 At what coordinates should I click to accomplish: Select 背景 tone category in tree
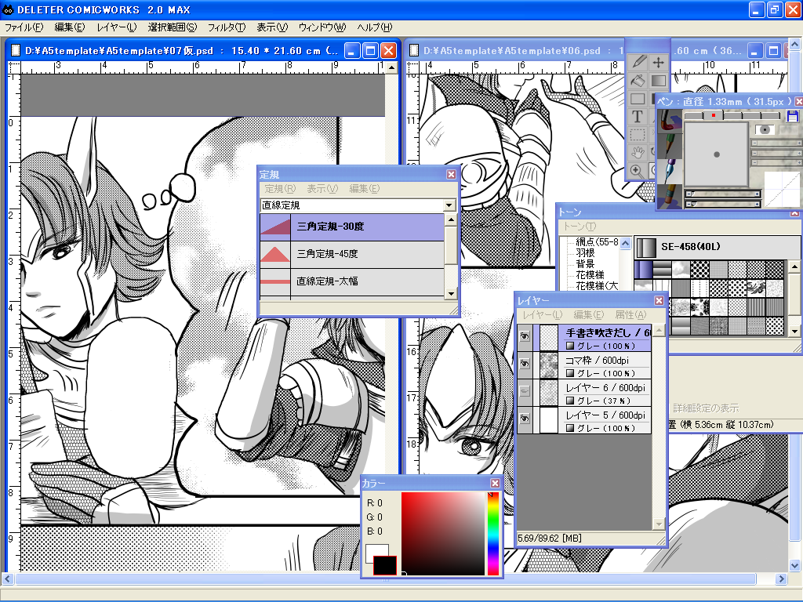pyautogui.click(x=585, y=264)
